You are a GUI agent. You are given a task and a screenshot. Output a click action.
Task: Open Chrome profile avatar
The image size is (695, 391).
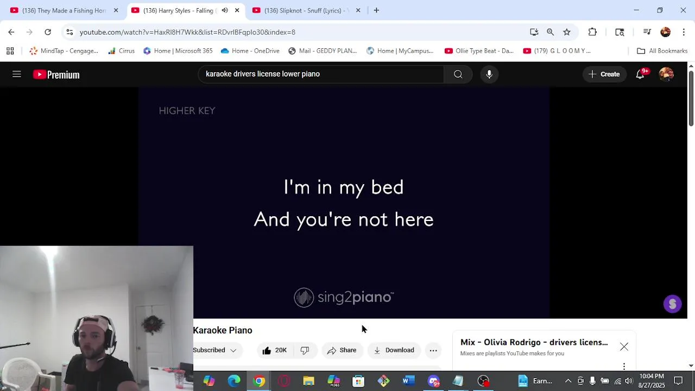666,32
